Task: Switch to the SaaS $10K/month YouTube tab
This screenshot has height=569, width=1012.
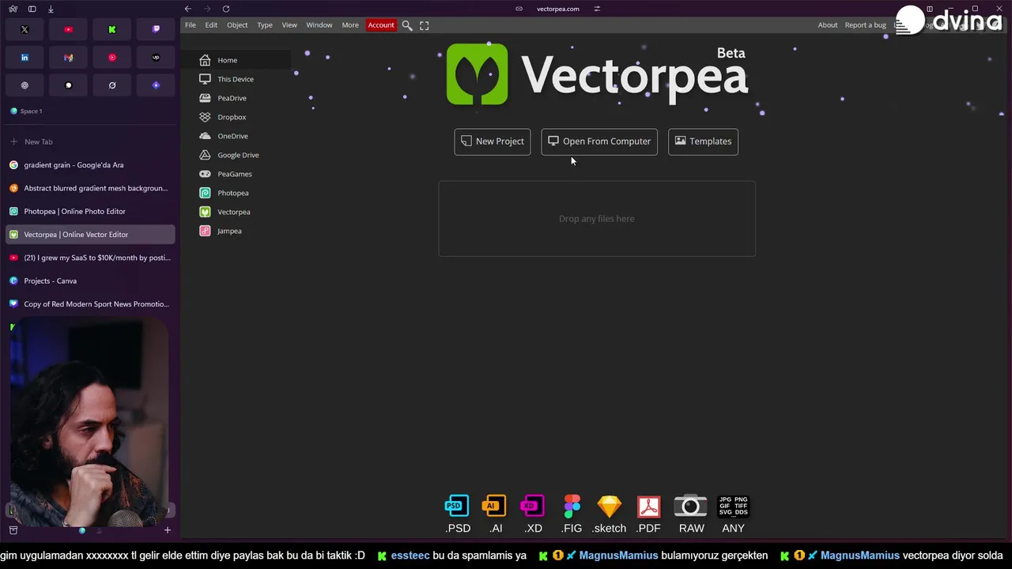Action: [x=90, y=258]
